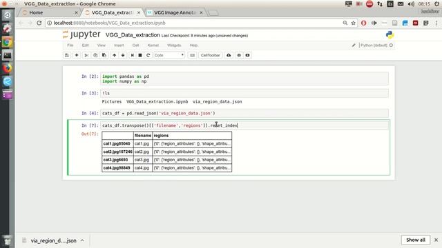442x248 pixels.
Task: Reload the page in Chrome
Action: click(39, 23)
